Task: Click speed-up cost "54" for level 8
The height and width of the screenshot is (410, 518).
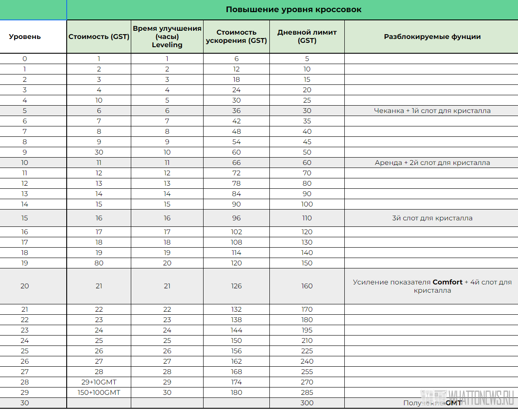Action: [236, 142]
